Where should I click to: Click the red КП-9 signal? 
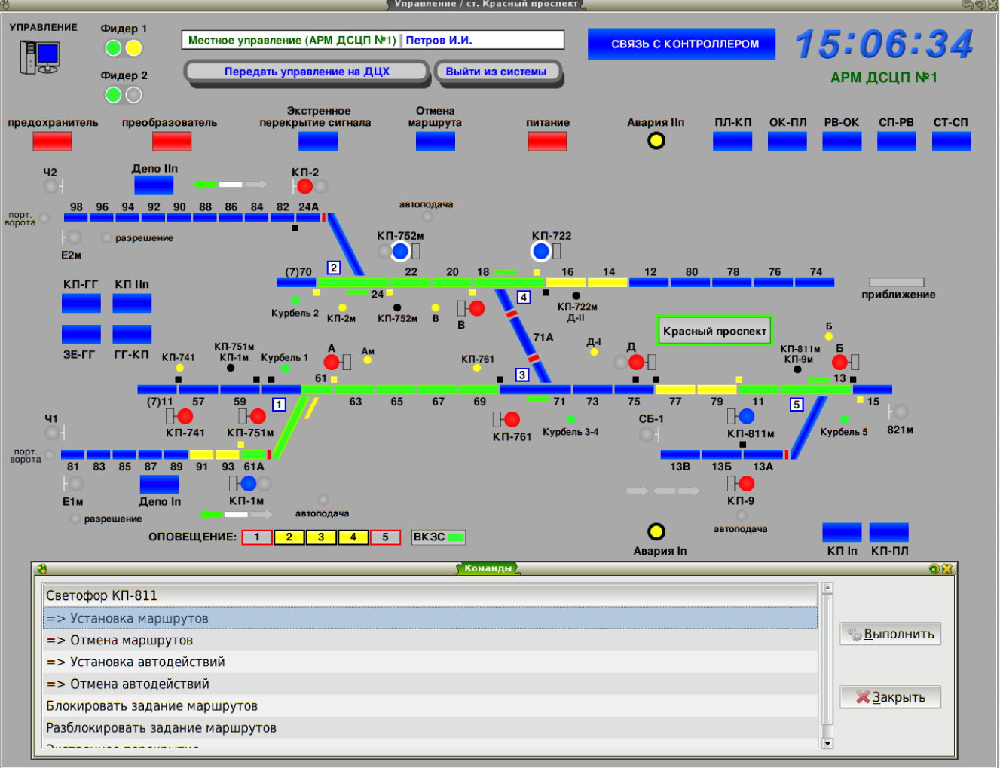click(x=746, y=483)
